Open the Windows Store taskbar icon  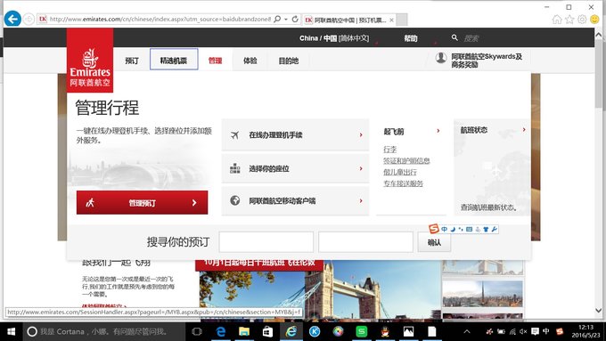pyautogui.click(x=267, y=331)
